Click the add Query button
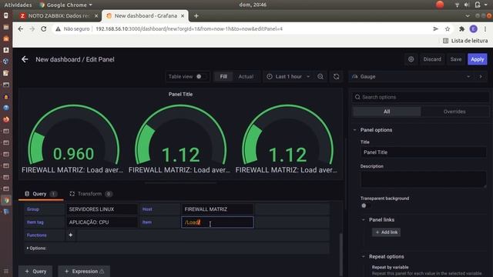This screenshot has height=277, width=493. pos(35,272)
